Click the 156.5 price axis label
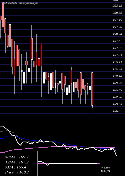 pyautogui.click(x=116, y=111)
